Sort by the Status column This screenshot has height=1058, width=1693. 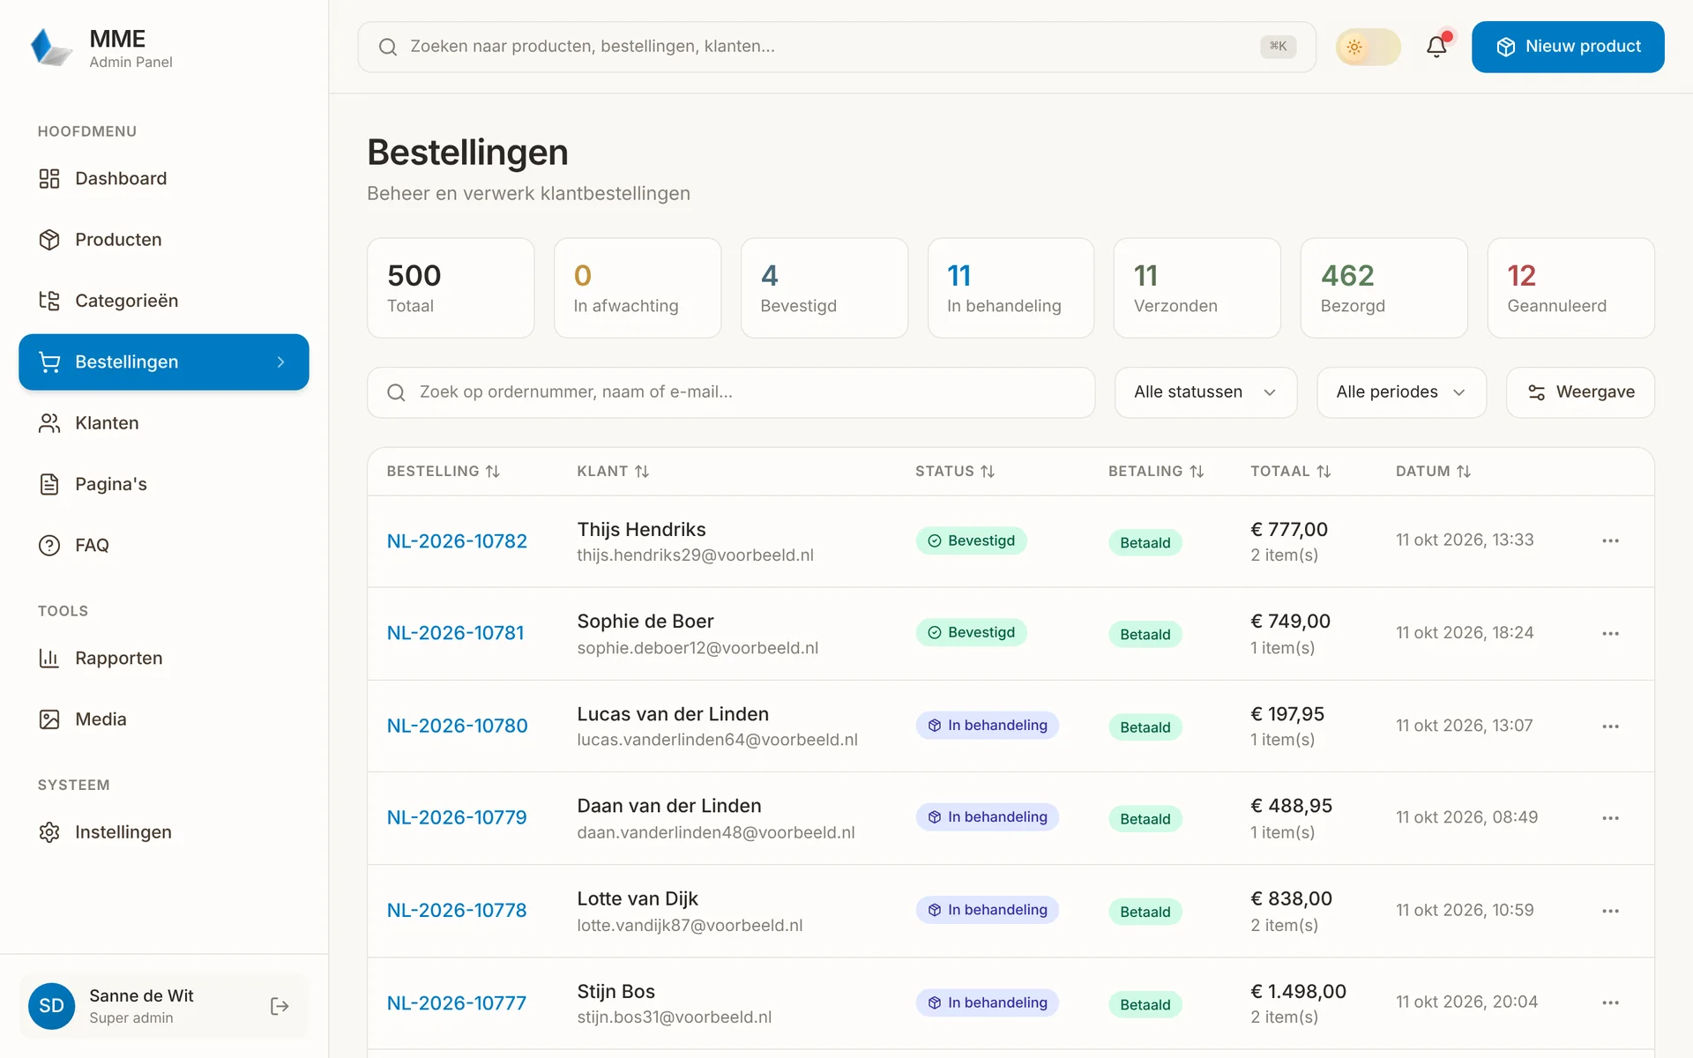(x=955, y=472)
